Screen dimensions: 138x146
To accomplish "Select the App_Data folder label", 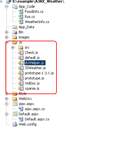I will tap(26, 27).
